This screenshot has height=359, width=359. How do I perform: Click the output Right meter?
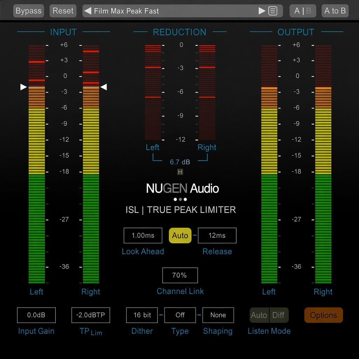click(323, 164)
